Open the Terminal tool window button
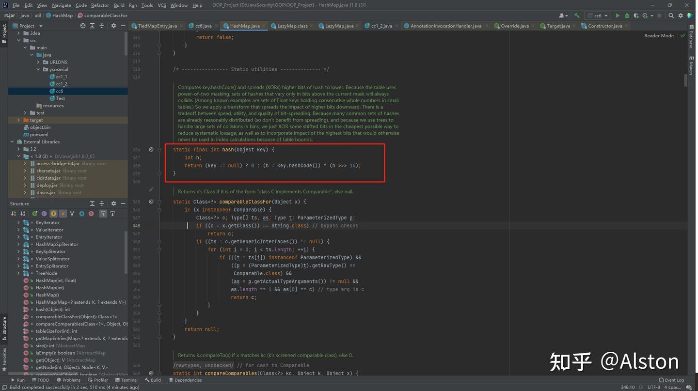The image size is (698, 391). (126, 380)
